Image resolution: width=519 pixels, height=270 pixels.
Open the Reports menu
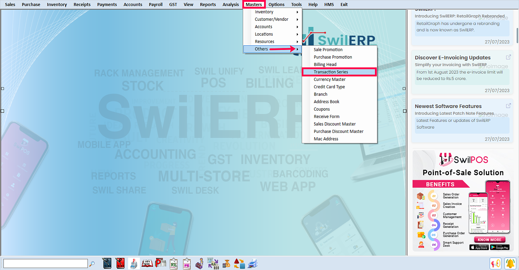[x=208, y=4]
